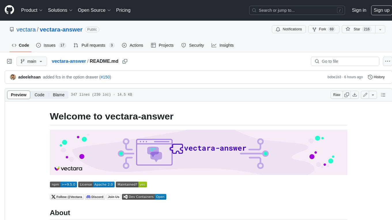This screenshot has width=392, height=220.
Task: Switch to the Issues tab
Action: click(51, 45)
